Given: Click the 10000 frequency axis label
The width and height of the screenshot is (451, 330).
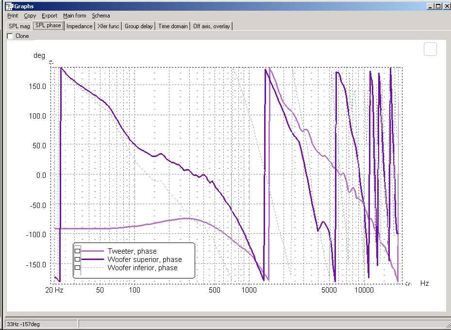Looking at the screenshot, I should coord(364,290).
